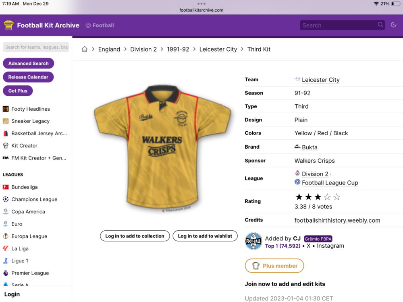Open the Football League Cup link
The image size is (403, 302).
[x=330, y=183]
